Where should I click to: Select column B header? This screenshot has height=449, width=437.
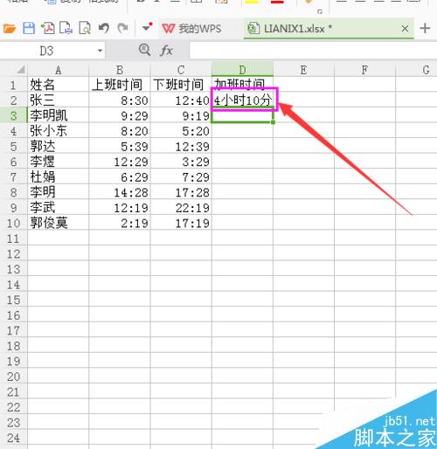(x=120, y=70)
